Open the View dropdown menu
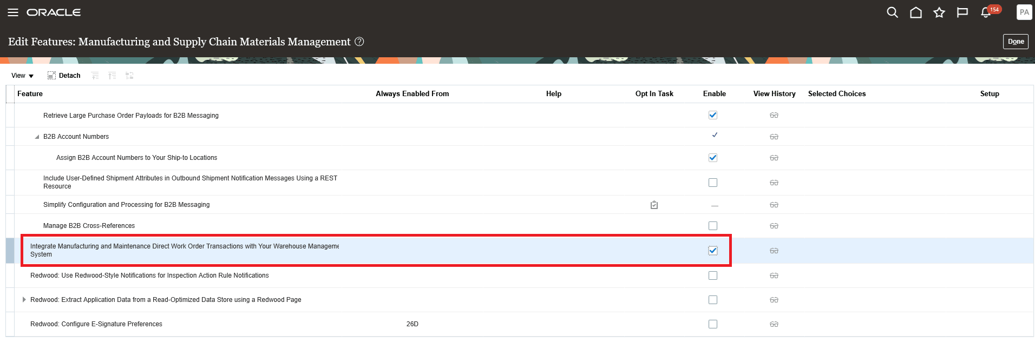The image size is (1035, 343). point(22,76)
